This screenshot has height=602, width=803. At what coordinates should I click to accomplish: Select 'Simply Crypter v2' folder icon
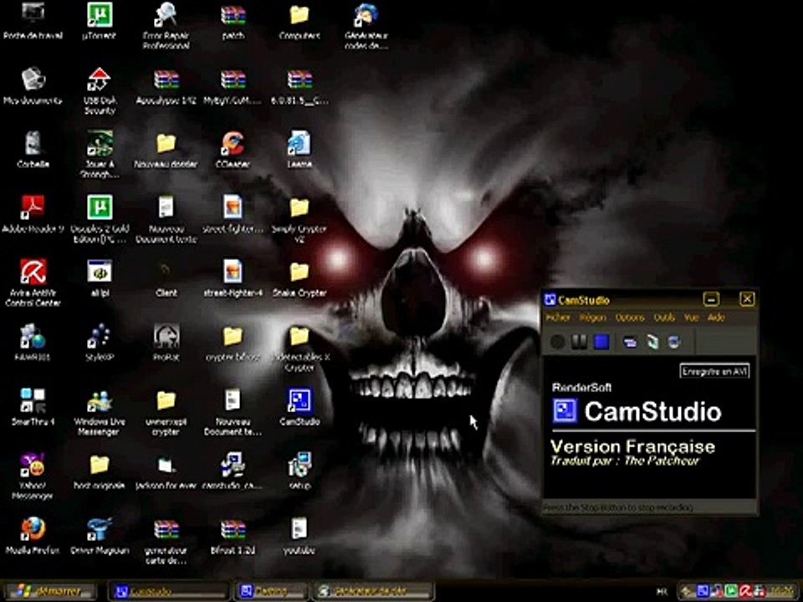pyautogui.click(x=299, y=220)
